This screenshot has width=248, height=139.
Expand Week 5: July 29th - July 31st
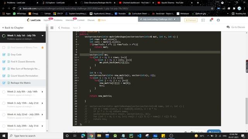(x=42, y=126)
